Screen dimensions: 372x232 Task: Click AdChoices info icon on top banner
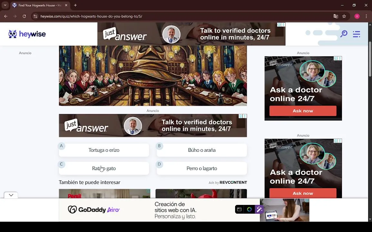click(x=279, y=24)
